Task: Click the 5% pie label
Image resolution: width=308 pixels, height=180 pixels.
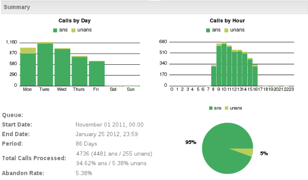Action: [264, 153]
